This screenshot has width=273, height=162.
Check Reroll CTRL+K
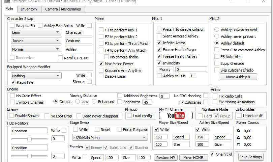60,58
